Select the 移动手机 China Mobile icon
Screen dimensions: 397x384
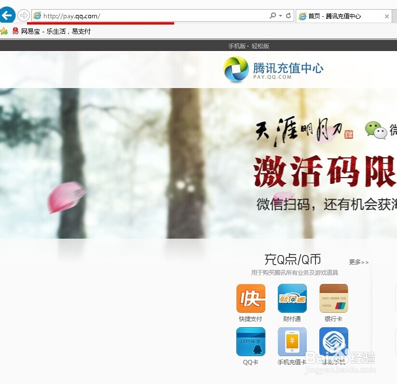(334, 342)
